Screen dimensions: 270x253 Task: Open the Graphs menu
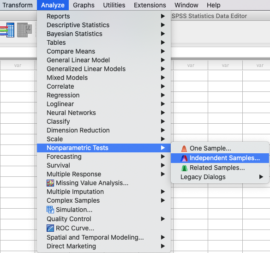tap(84, 5)
